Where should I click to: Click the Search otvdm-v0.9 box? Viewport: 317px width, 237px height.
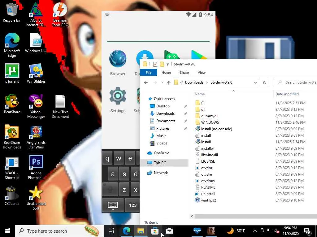(x=296, y=82)
